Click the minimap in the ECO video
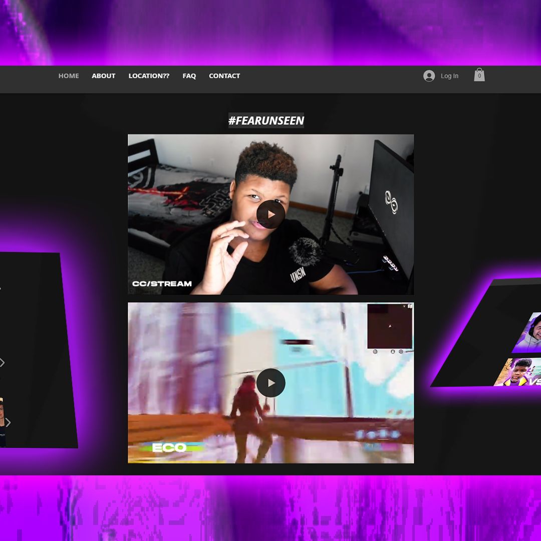 click(x=390, y=326)
